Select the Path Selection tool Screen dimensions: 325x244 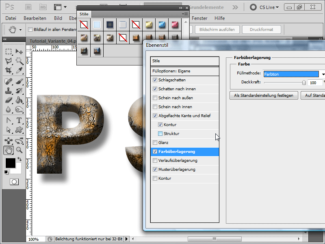coord(8,130)
